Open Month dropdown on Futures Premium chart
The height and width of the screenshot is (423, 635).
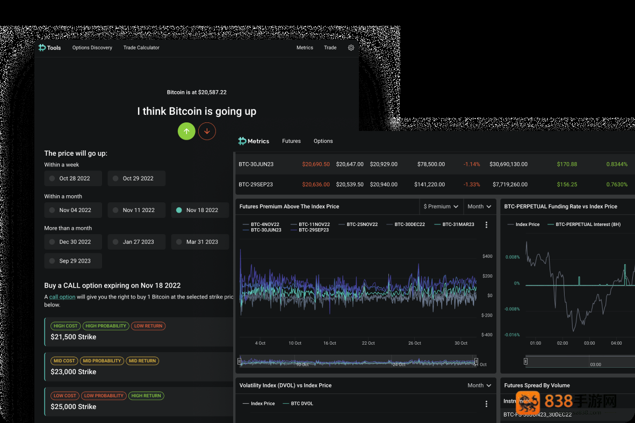480,207
